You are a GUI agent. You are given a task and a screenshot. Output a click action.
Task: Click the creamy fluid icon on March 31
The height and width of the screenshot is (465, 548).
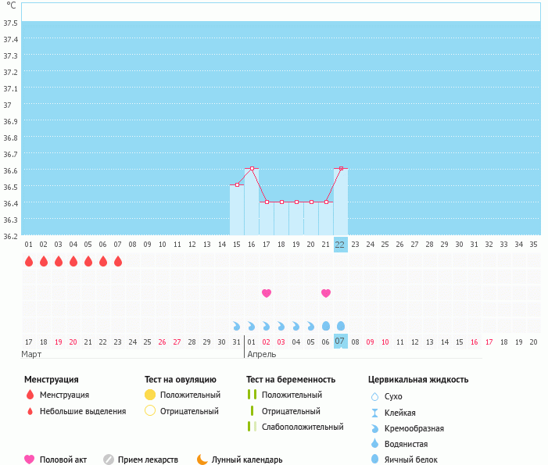coord(237,326)
